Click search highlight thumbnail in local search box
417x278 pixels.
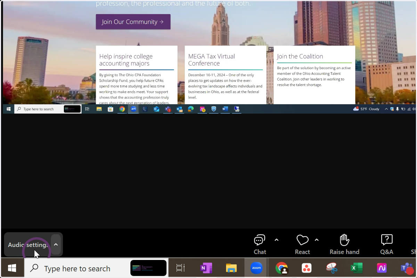148,268
